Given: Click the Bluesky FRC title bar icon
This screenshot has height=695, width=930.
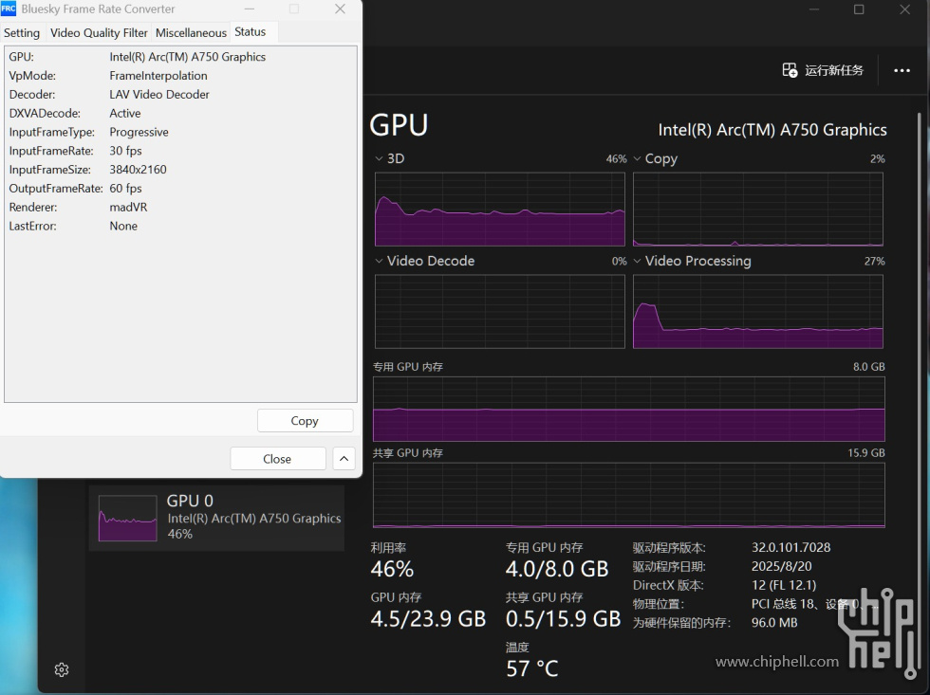Looking at the screenshot, I should point(9,9).
